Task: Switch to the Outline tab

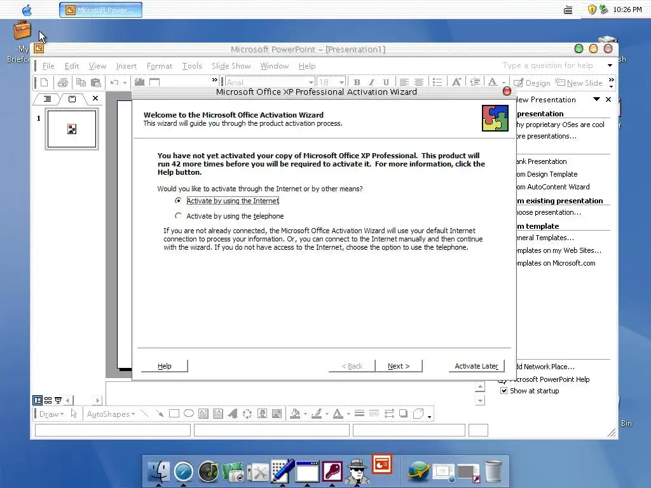Action: click(47, 98)
